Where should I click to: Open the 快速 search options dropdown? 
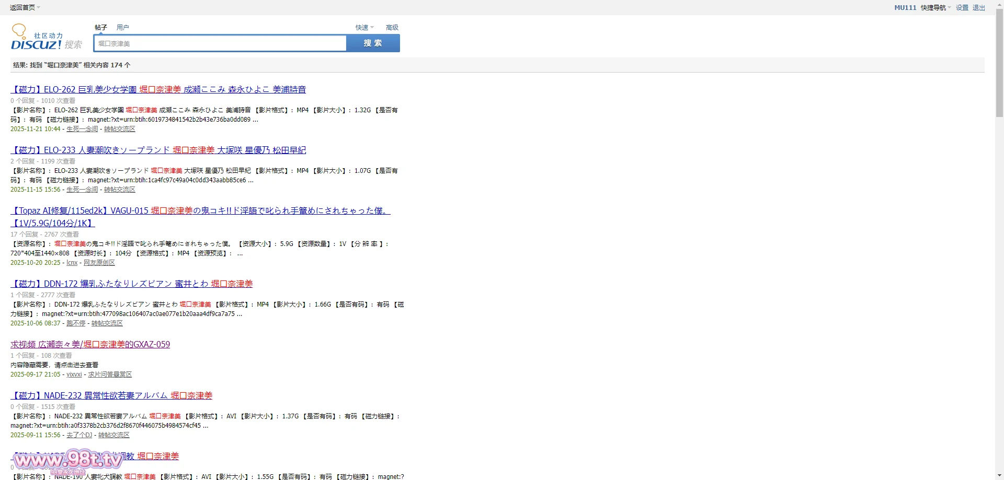point(364,28)
